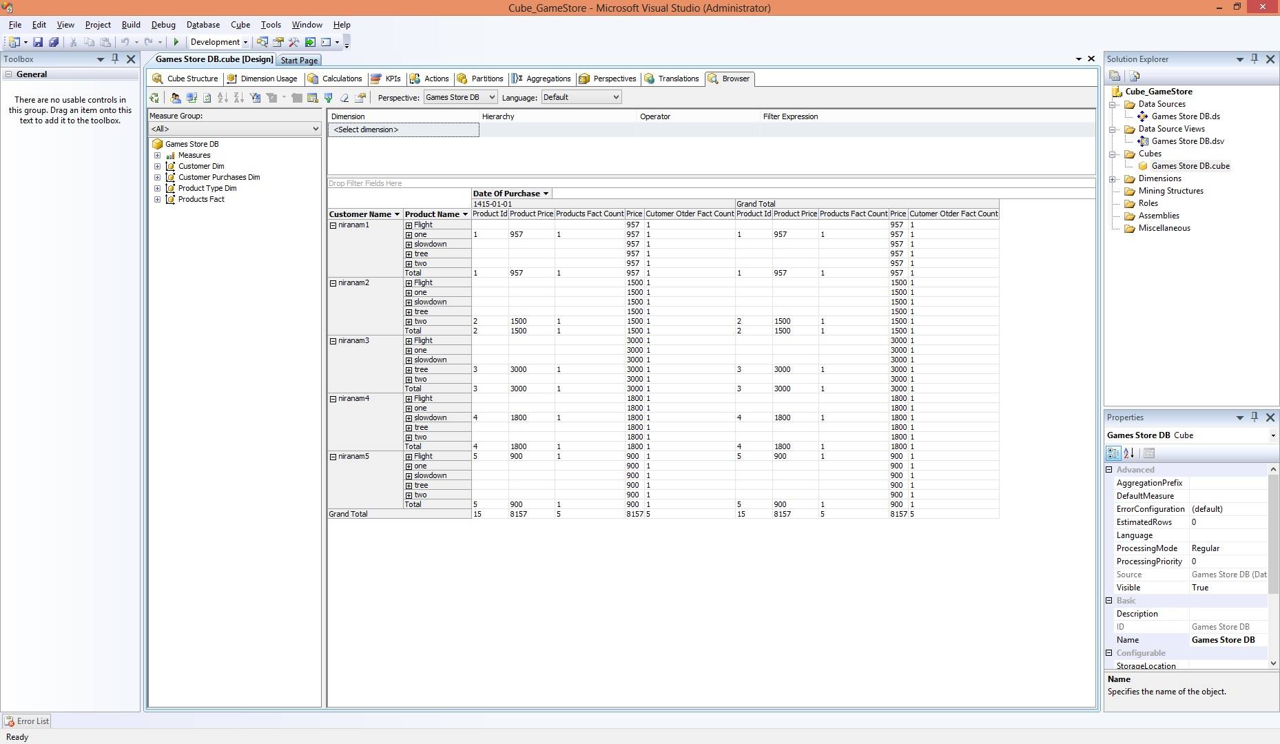The image size is (1280, 744).
Task: Open the Start Page document tab
Action: [x=299, y=61]
